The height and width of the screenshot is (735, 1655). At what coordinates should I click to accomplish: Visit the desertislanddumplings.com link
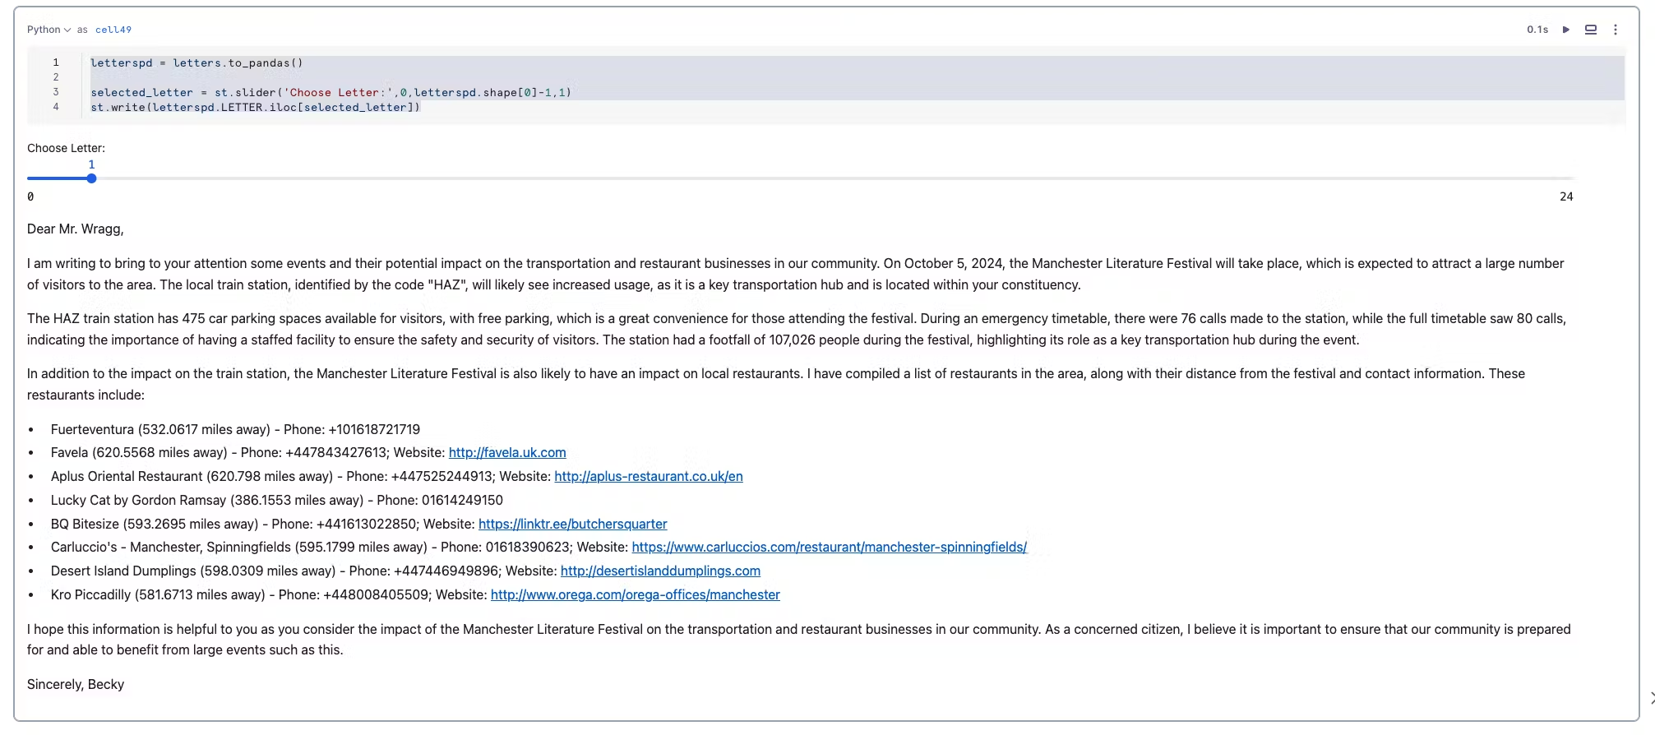pyautogui.click(x=660, y=571)
